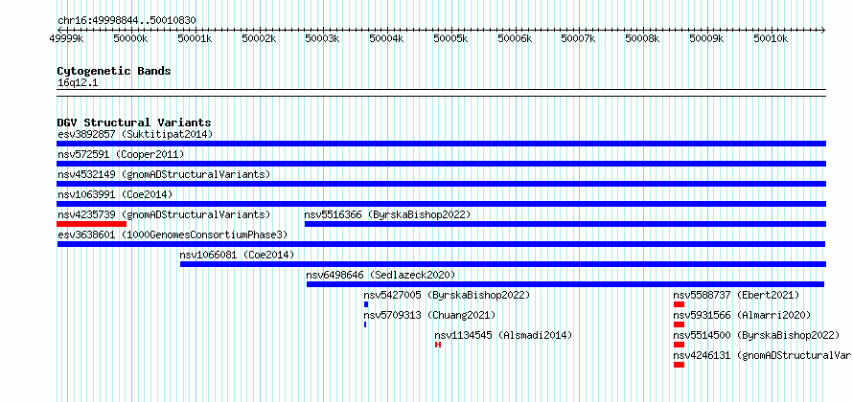Image resolution: width=853 pixels, height=402 pixels.
Task: Click the nsv1066081 (Coe2014) label
Action: [x=237, y=255]
